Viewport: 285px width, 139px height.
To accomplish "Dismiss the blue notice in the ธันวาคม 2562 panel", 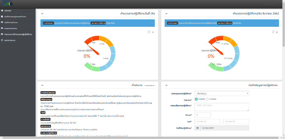I will (276, 23).
